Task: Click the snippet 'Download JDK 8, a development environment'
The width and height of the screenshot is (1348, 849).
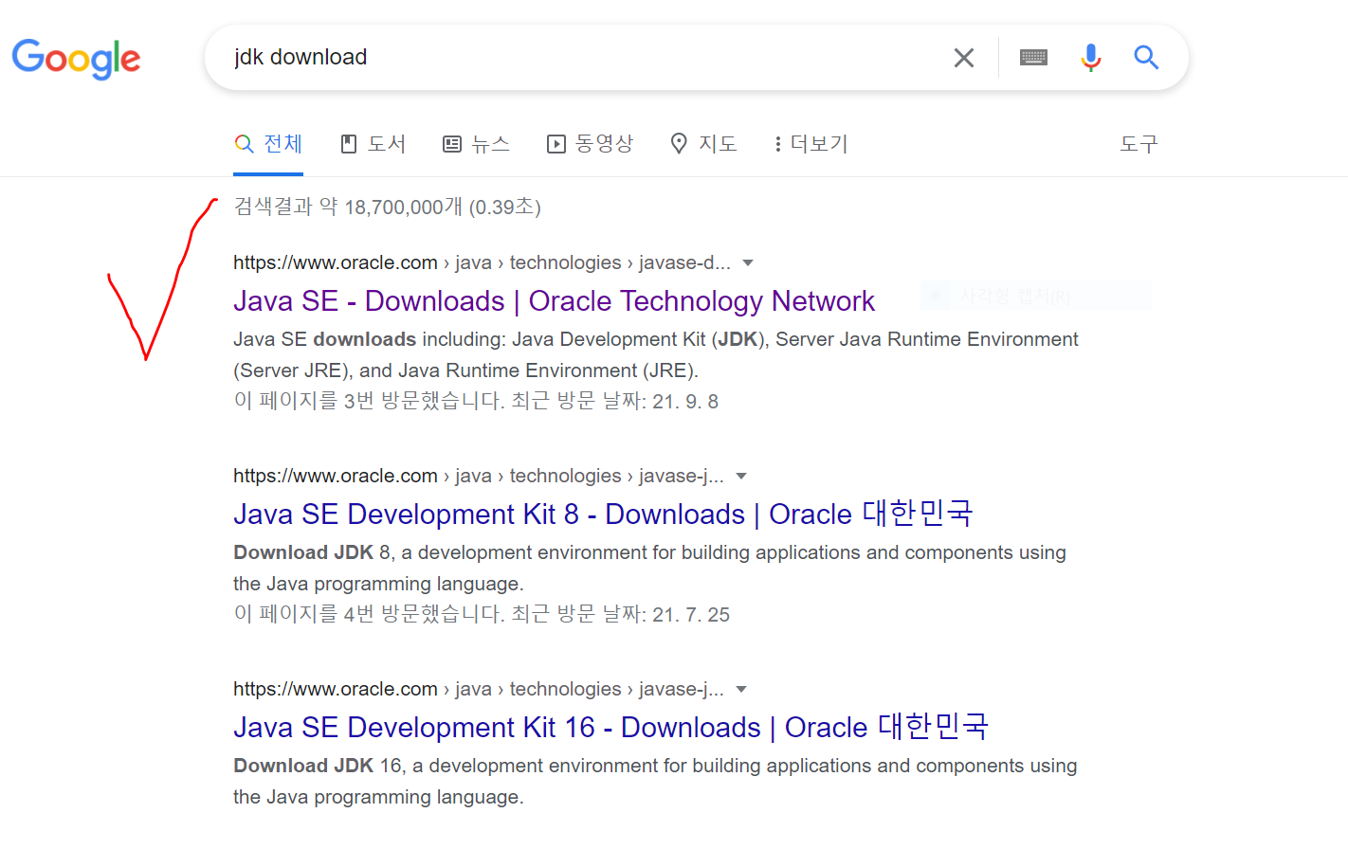Action: pos(649,568)
